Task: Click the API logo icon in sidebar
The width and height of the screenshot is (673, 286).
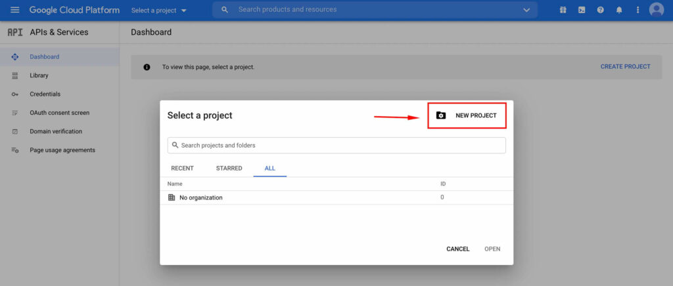Action: (x=15, y=32)
